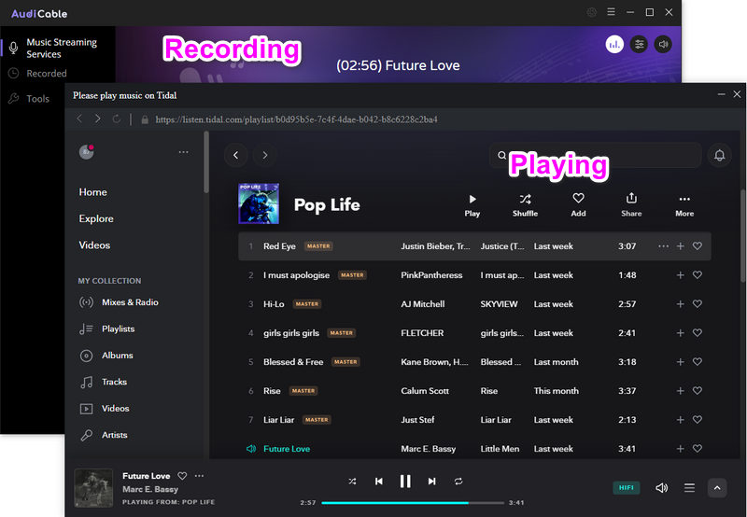Open Music Streaming Services in AudiCable sidebar
This screenshot has height=517, width=747.
click(x=61, y=49)
